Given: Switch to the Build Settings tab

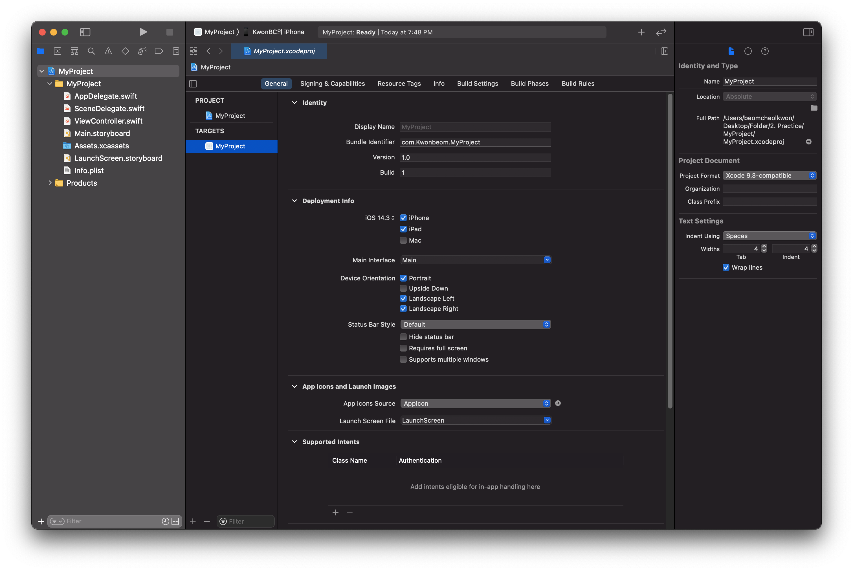Looking at the screenshot, I should (477, 84).
